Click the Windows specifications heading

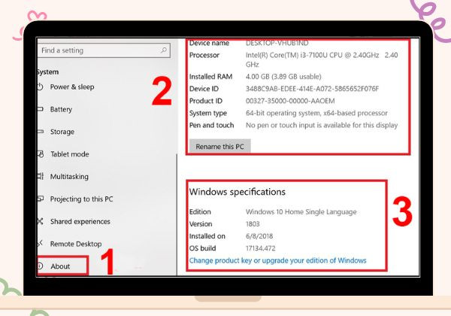(x=238, y=192)
